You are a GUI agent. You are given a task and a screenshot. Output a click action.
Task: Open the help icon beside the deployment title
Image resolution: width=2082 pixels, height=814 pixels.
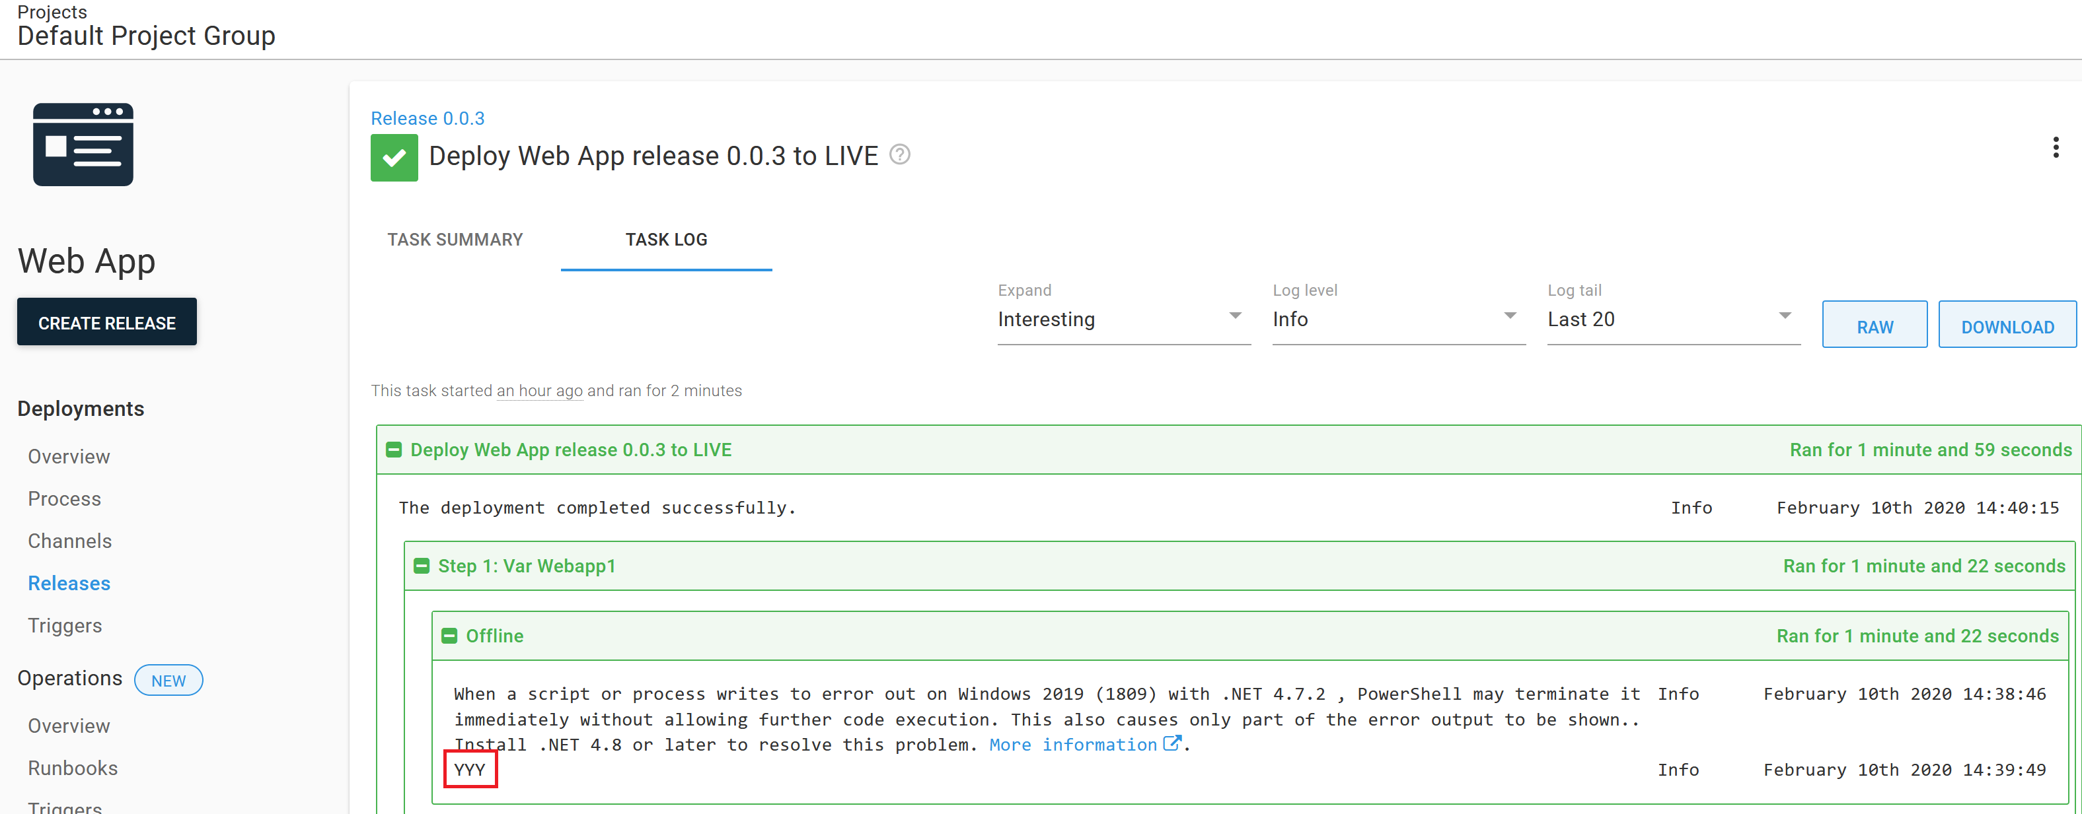pyautogui.click(x=899, y=154)
